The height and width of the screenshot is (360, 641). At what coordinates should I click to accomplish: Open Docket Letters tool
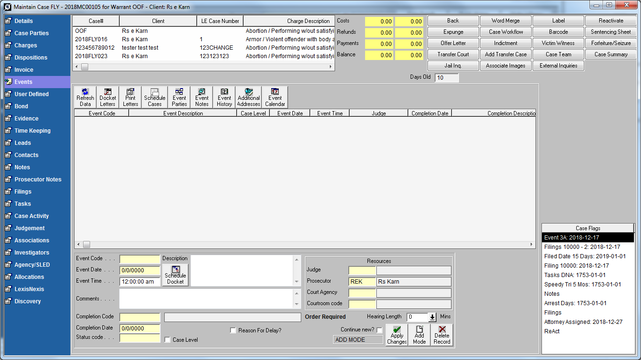pyautogui.click(x=108, y=97)
